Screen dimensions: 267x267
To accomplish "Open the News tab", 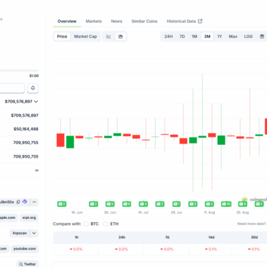I will click(x=117, y=21).
